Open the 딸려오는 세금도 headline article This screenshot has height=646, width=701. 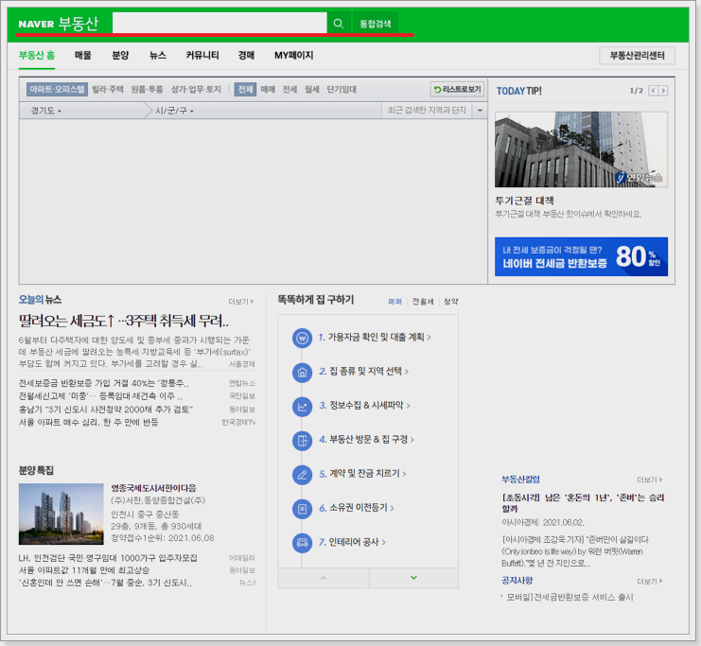click(124, 321)
